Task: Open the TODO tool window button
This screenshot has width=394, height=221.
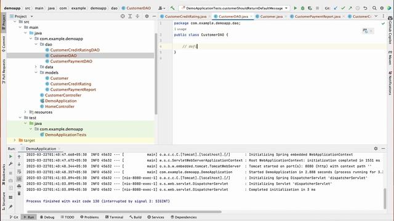Action: pyautogui.click(x=67, y=217)
